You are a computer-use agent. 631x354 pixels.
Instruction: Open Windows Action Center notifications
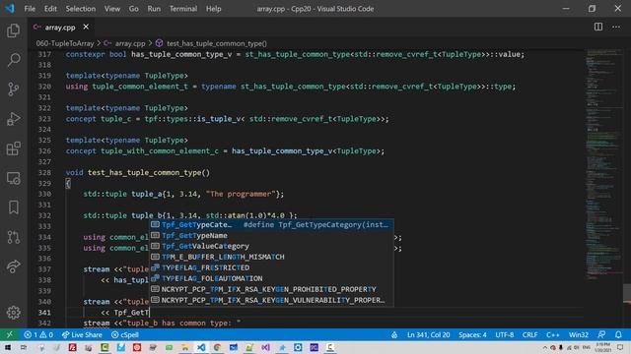(620, 347)
